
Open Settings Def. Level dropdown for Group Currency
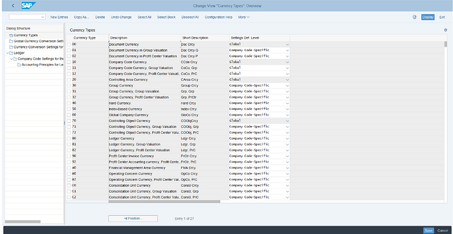tap(287, 86)
